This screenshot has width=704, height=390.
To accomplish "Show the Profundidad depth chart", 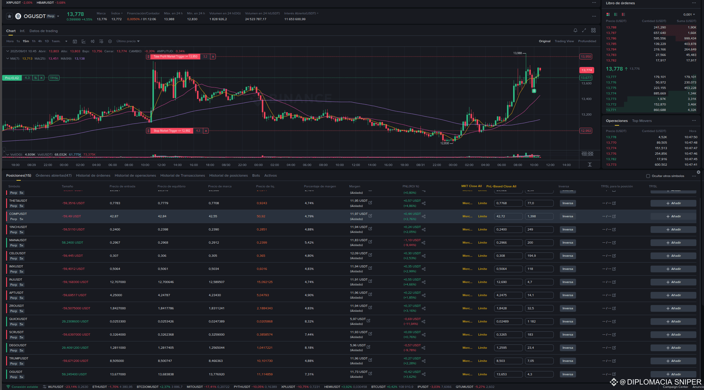I will tap(587, 41).
